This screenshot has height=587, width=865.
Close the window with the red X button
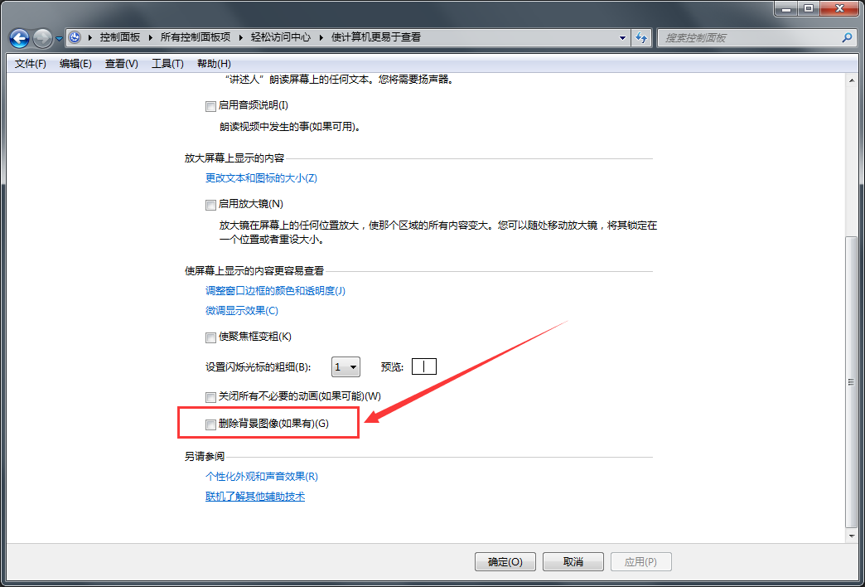841,7
